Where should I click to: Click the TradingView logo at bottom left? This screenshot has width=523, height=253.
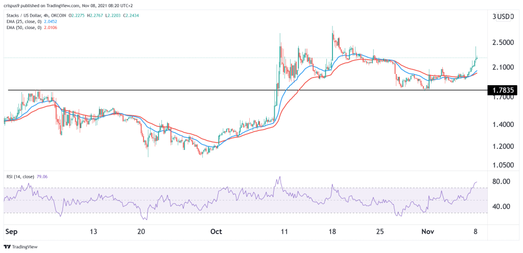click(20, 247)
